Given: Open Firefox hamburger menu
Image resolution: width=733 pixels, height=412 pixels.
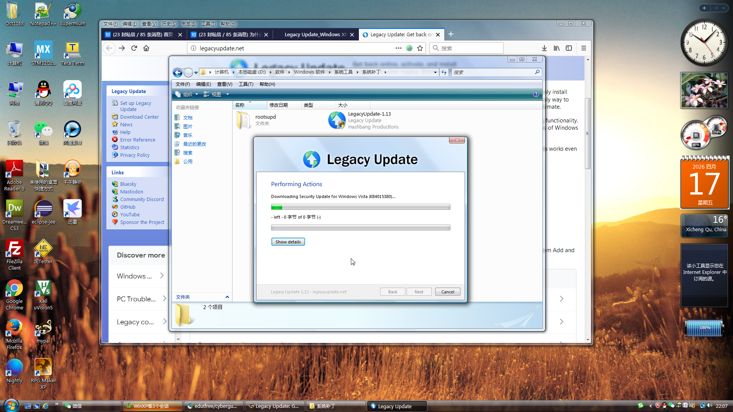Looking at the screenshot, I should coord(583,48).
